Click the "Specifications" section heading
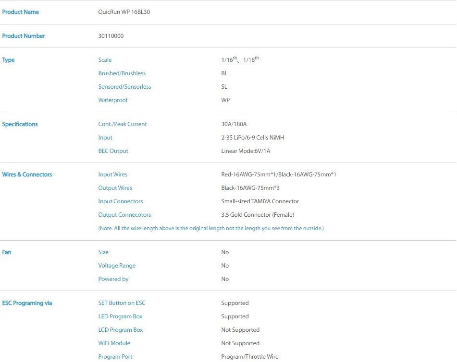The height and width of the screenshot is (362, 457). coord(20,124)
